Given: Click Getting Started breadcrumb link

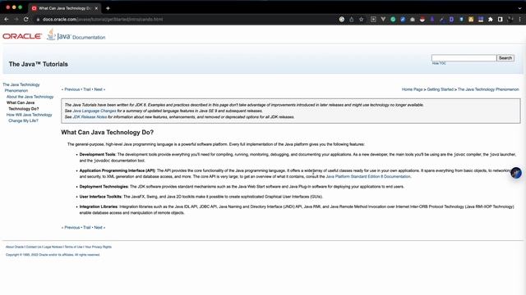Looking at the screenshot, I should (x=441, y=89).
